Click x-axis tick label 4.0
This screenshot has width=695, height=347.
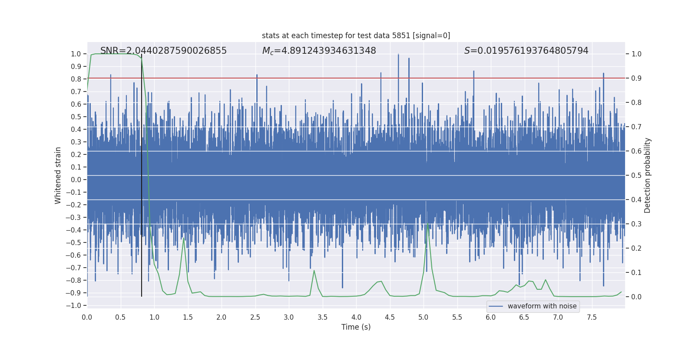tap(356, 317)
